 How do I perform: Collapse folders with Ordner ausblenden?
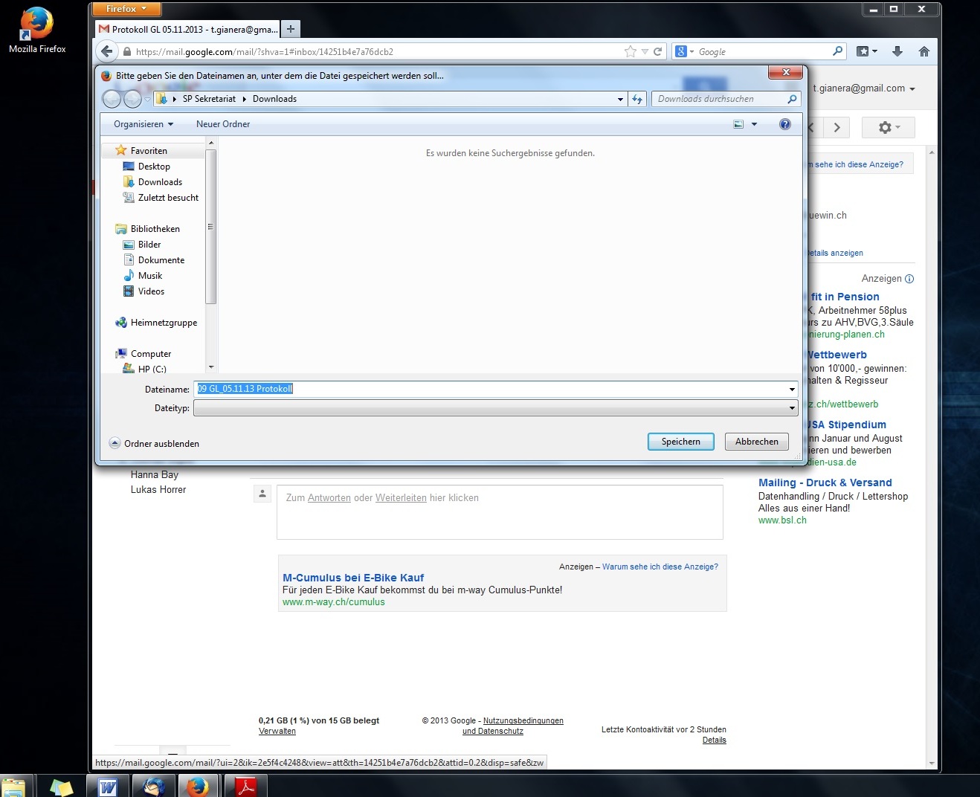coord(154,443)
